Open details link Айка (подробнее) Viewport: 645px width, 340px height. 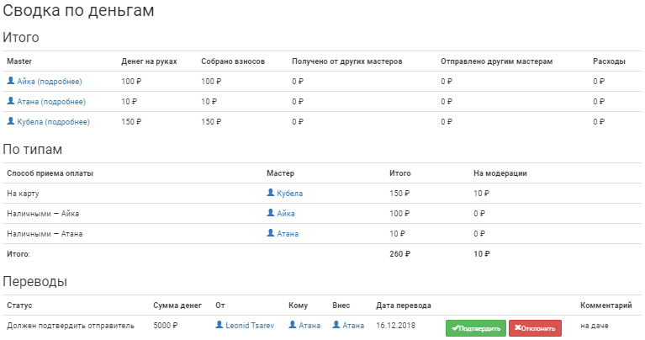pyautogui.click(x=51, y=82)
